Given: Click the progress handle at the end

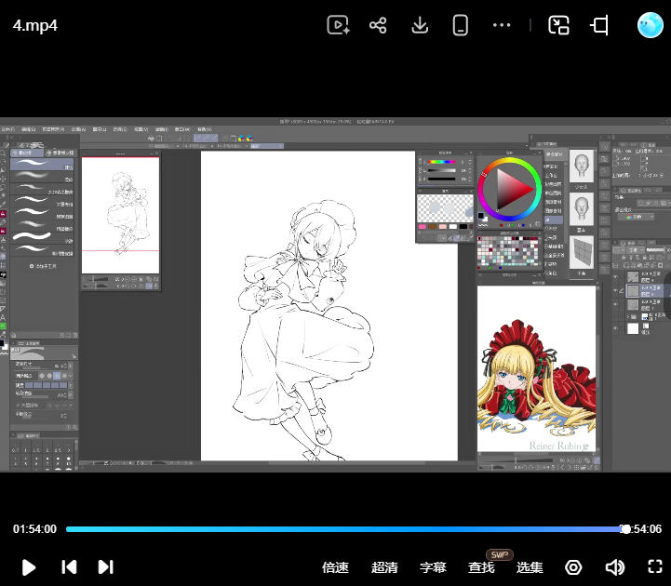Looking at the screenshot, I should 625,529.
